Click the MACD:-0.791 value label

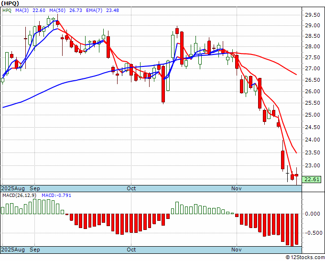[x=56, y=196]
